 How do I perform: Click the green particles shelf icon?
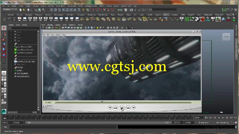187,19
